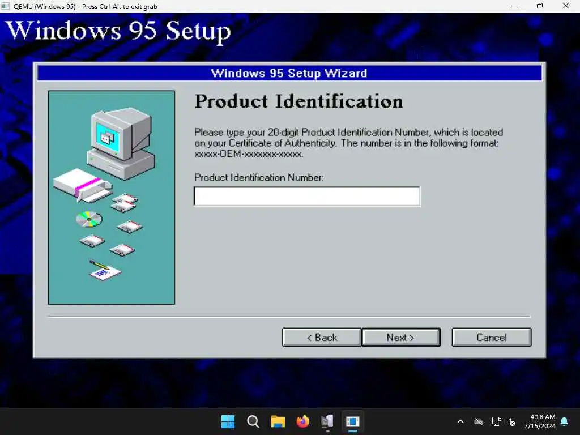Click the Windows 95 Setup Wizard title bar

[x=289, y=73]
